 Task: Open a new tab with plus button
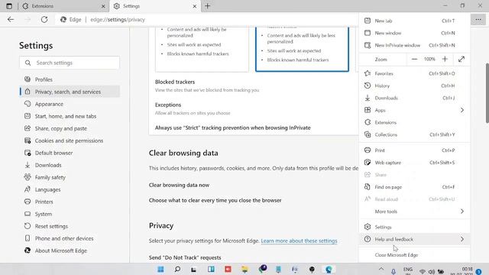click(x=207, y=6)
